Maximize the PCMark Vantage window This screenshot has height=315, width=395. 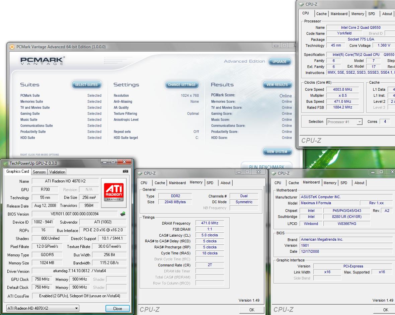point(285,46)
